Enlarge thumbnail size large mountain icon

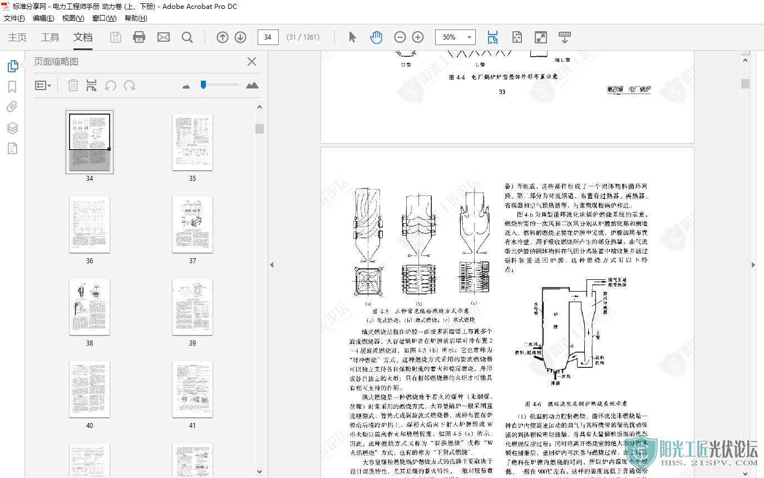click(252, 85)
